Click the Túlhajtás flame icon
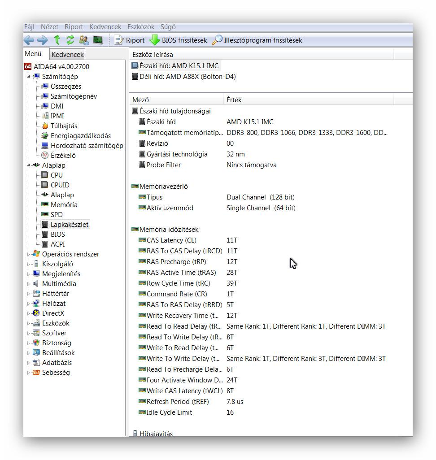The height and width of the screenshot is (460, 436). coord(45,126)
